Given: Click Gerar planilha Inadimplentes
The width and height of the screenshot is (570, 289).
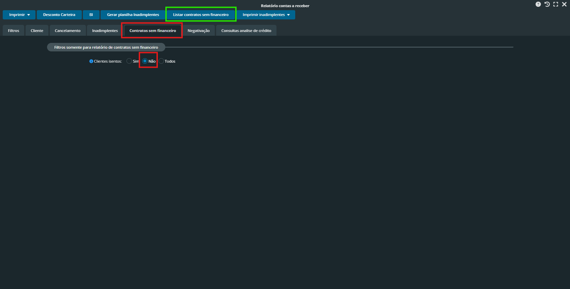Looking at the screenshot, I should 133,15.
